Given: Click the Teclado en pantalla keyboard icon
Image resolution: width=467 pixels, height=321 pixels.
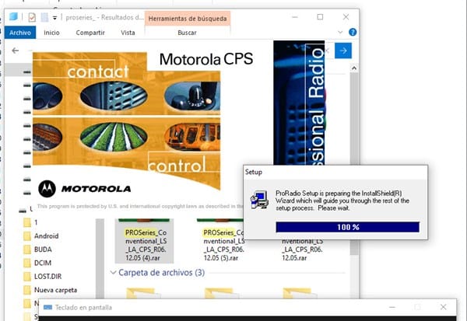Looking at the screenshot, I should click(x=48, y=307).
